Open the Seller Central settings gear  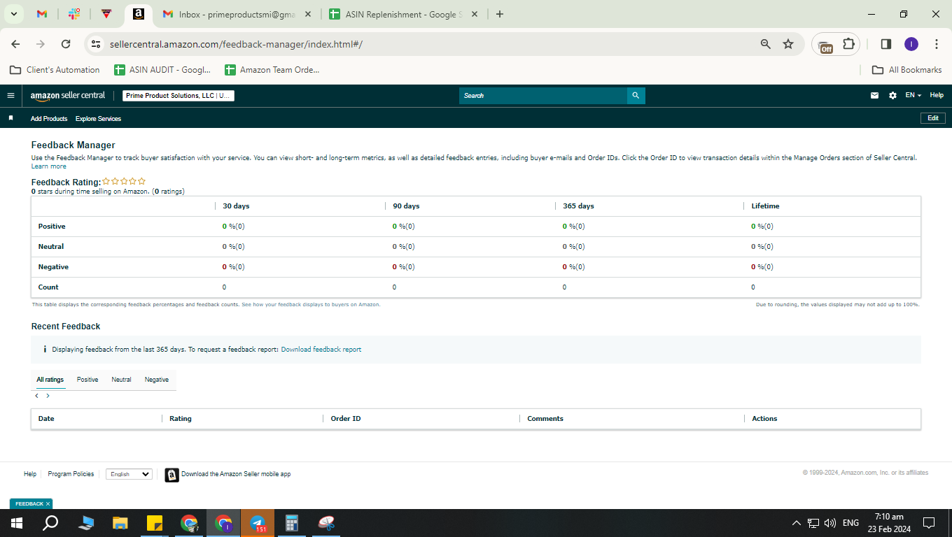pos(892,96)
